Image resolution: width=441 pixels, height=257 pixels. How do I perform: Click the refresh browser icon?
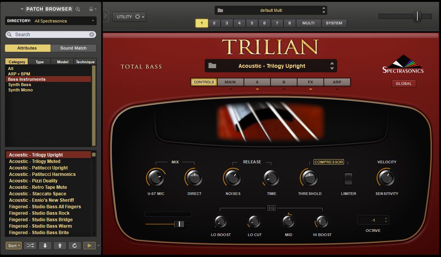coord(75,246)
